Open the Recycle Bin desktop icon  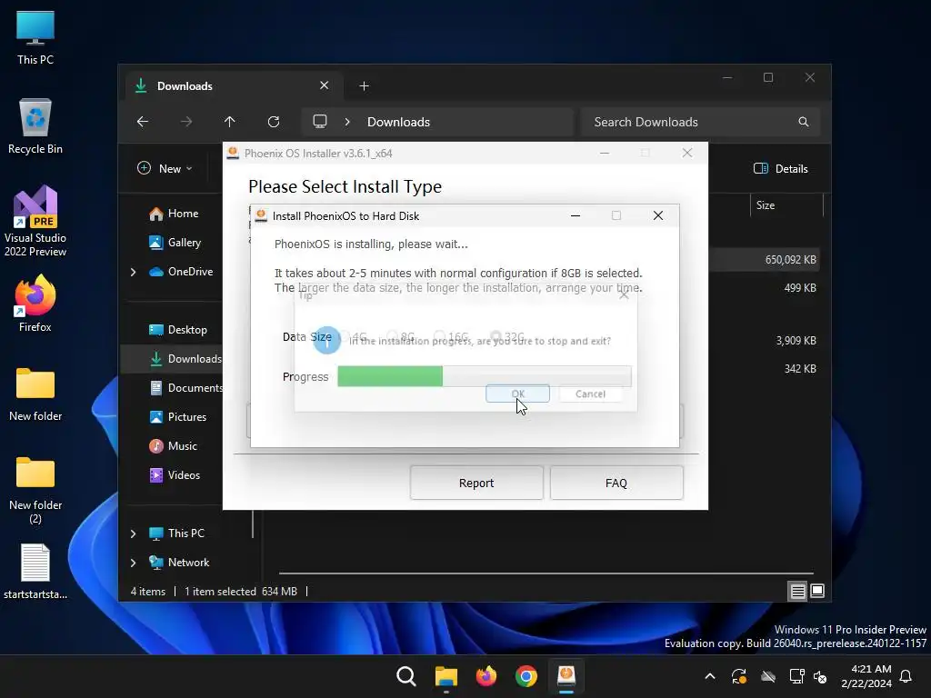[x=35, y=126]
